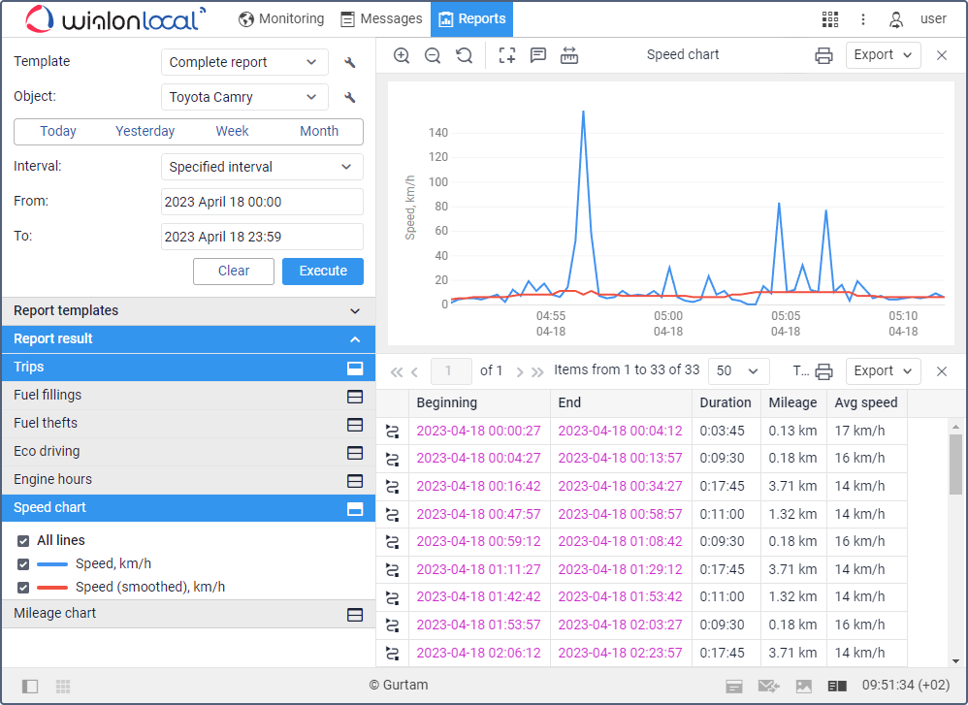Toggle the Speed, km/h line checkbox

23,564
